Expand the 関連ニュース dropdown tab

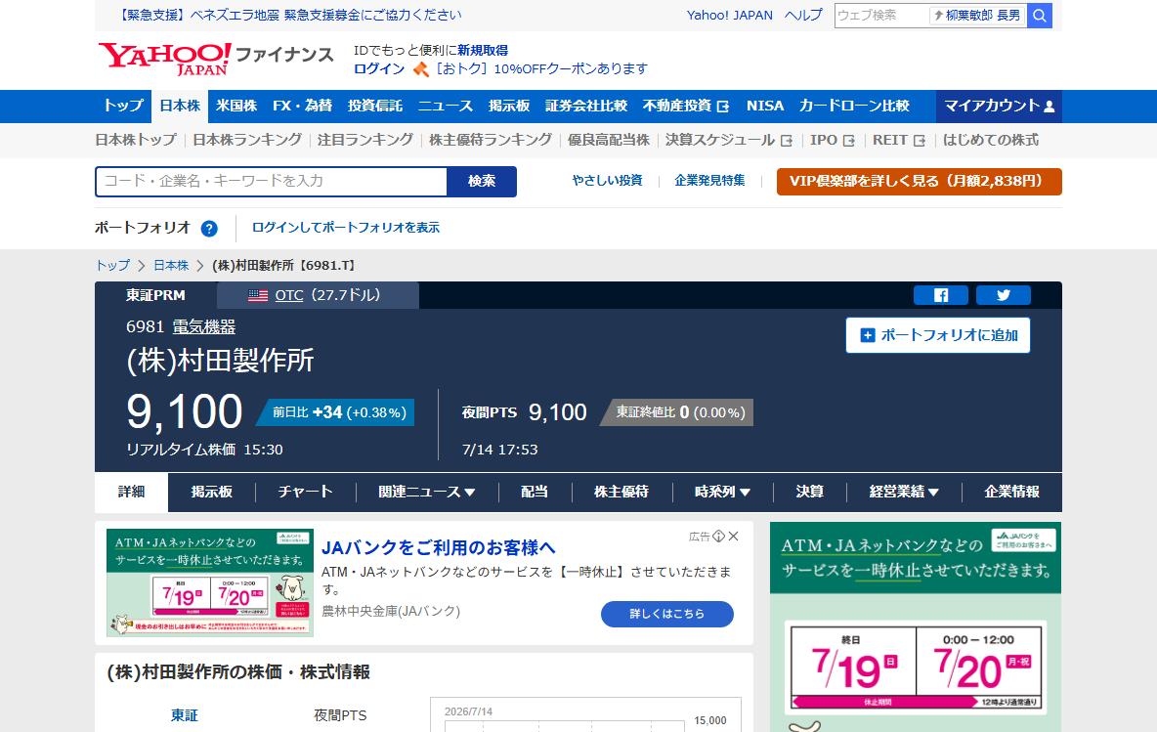[x=426, y=493]
